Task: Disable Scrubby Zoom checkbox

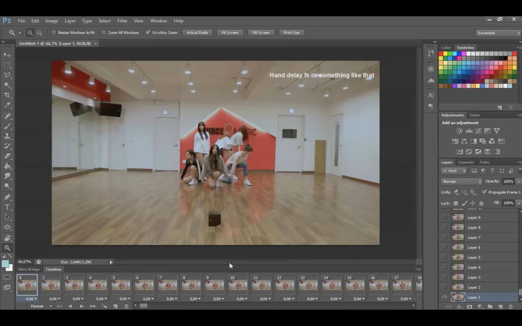Action: tap(148, 33)
